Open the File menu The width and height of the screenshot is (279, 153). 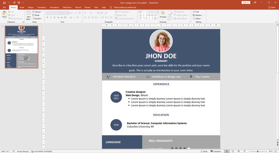coord(4,7)
